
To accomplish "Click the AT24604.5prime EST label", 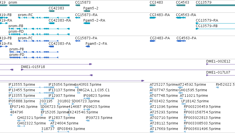I will [64, 124].
